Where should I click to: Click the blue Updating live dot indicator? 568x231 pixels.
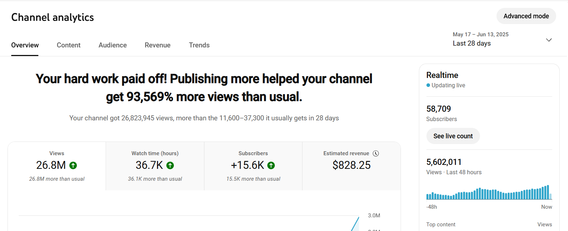point(428,85)
